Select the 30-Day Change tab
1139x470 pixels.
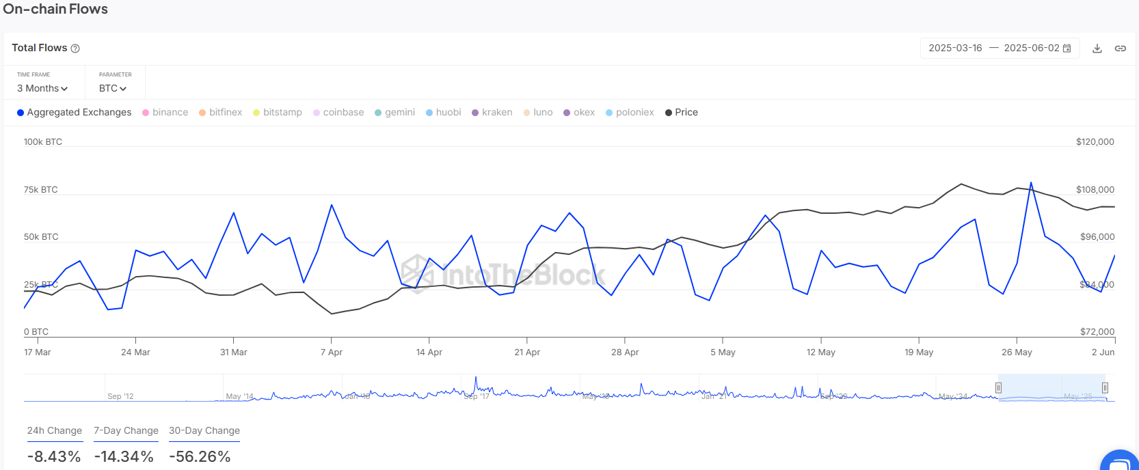pyautogui.click(x=204, y=431)
